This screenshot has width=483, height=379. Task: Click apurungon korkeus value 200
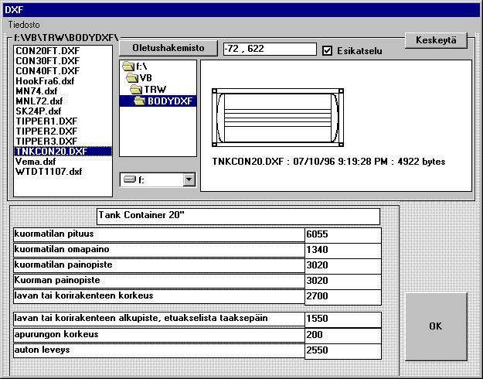coord(343,335)
